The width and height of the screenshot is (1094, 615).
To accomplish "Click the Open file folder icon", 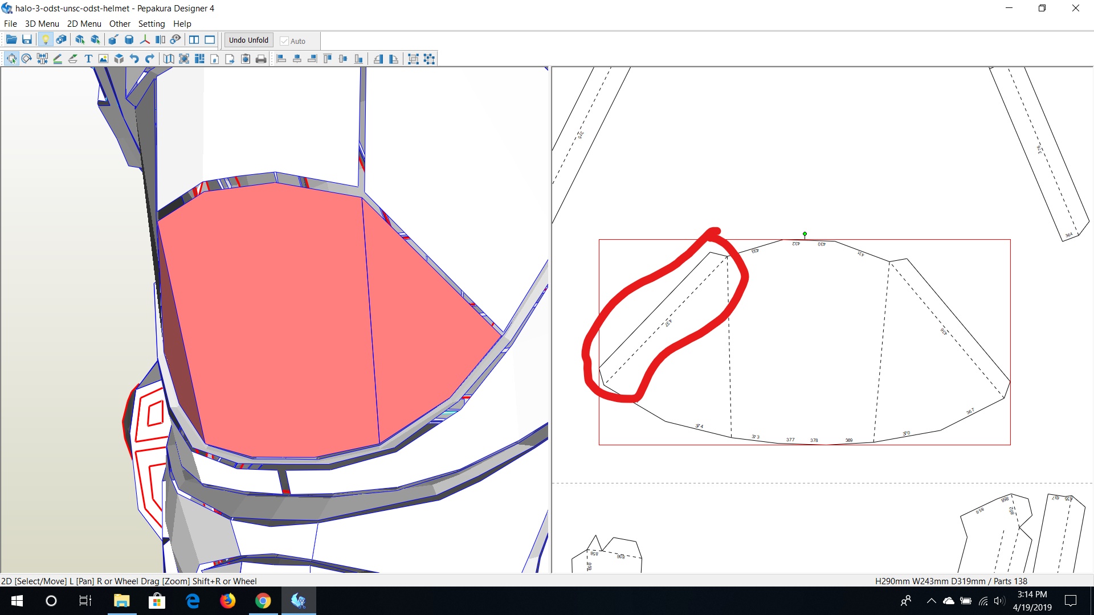I will point(11,40).
